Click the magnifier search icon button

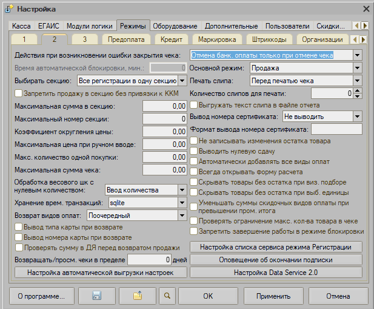[x=167, y=296]
